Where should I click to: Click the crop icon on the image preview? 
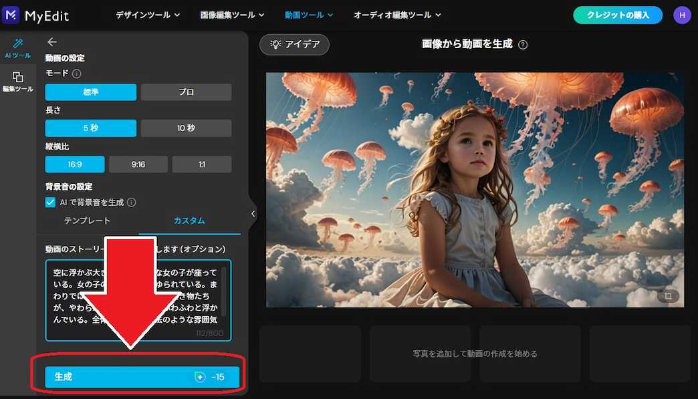click(x=667, y=295)
